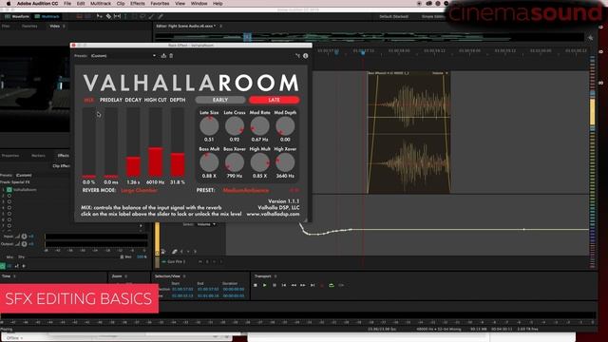Image resolution: width=608 pixels, height=342 pixels.
Task: Delete the ValhallaRoom rack effect preset
Action: pyautogui.click(x=171, y=56)
